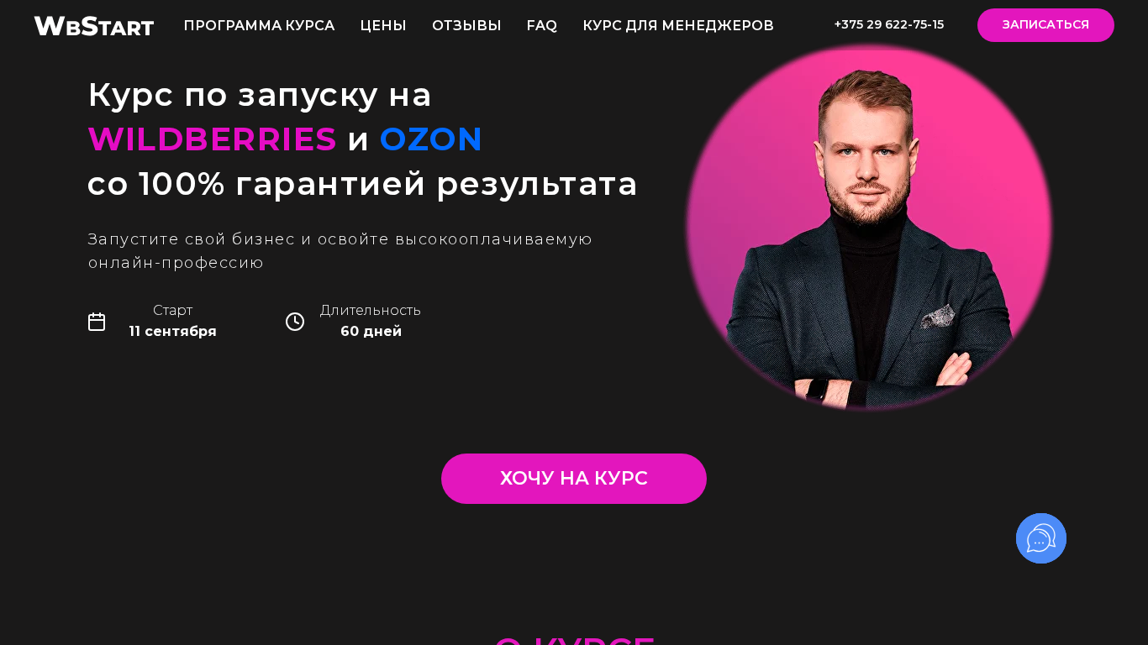1148x645 pixels.
Task: Click the calendar icon next to Старт
Action: pyautogui.click(x=97, y=322)
